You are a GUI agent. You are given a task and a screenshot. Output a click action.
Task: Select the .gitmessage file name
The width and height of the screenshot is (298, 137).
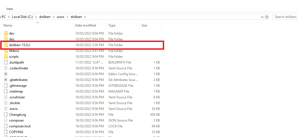[x=18, y=86]
